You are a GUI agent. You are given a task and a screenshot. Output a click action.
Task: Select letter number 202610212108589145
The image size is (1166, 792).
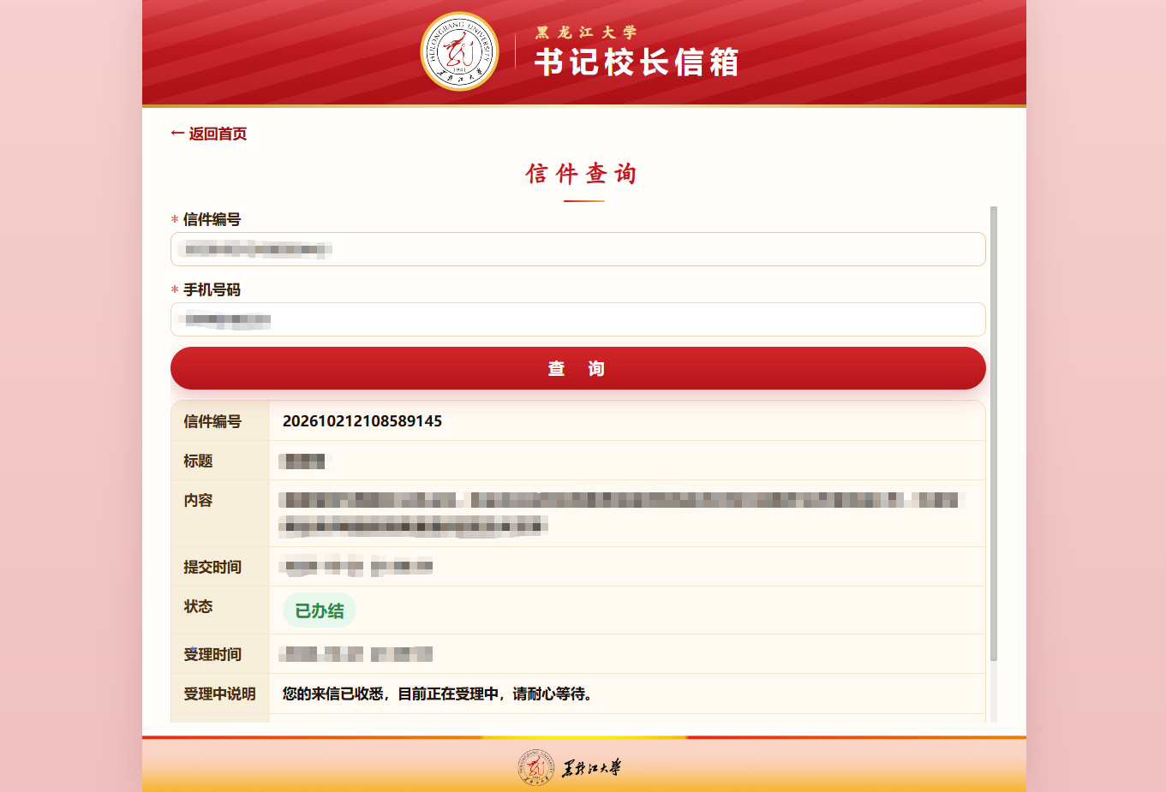pos(362,421)
